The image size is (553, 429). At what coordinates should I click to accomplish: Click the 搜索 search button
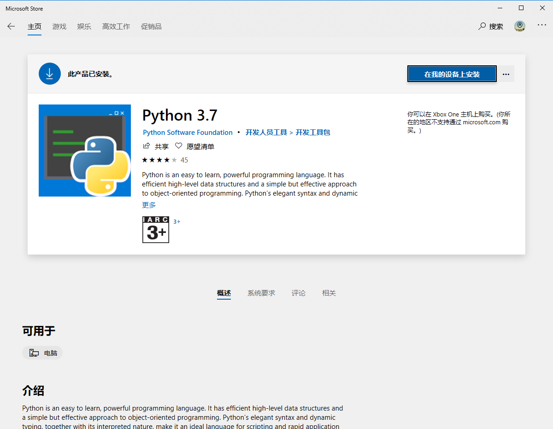pyautogui.click(x=491, y=26)
